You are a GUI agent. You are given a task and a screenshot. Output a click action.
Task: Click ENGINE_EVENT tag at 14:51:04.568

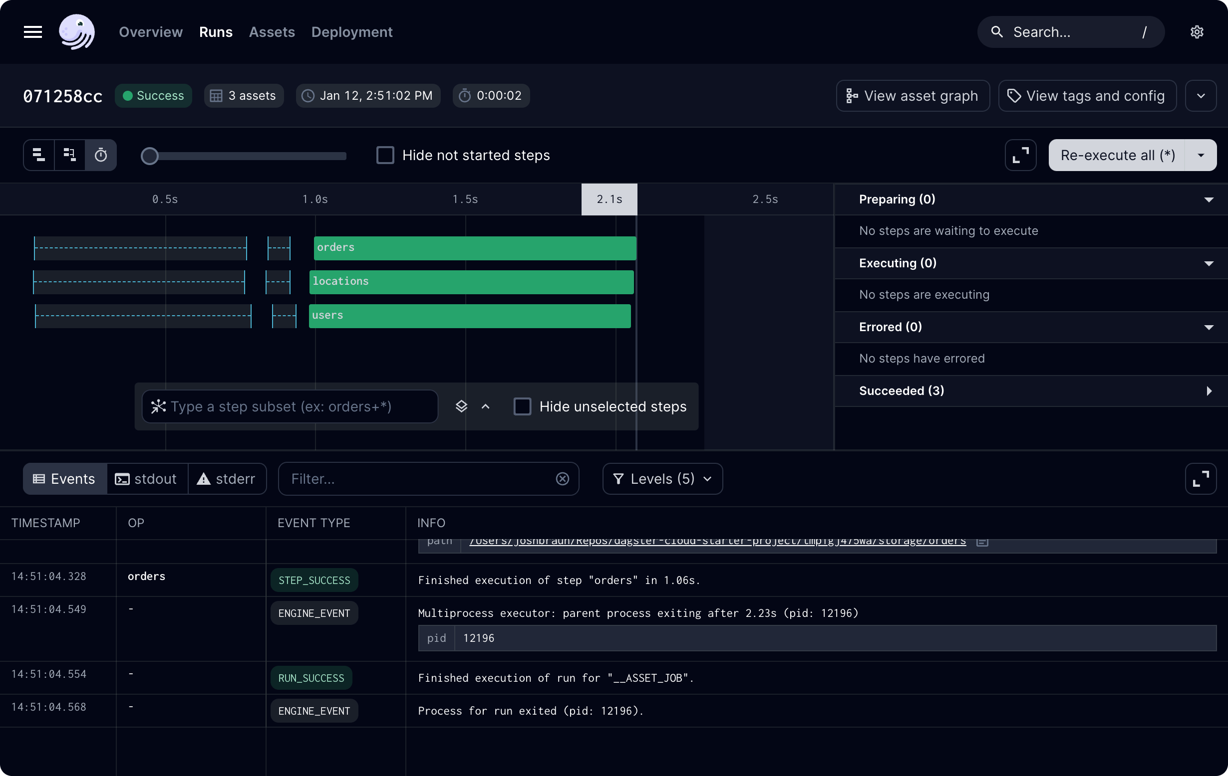pyautogui.click(x=314, y=711)
